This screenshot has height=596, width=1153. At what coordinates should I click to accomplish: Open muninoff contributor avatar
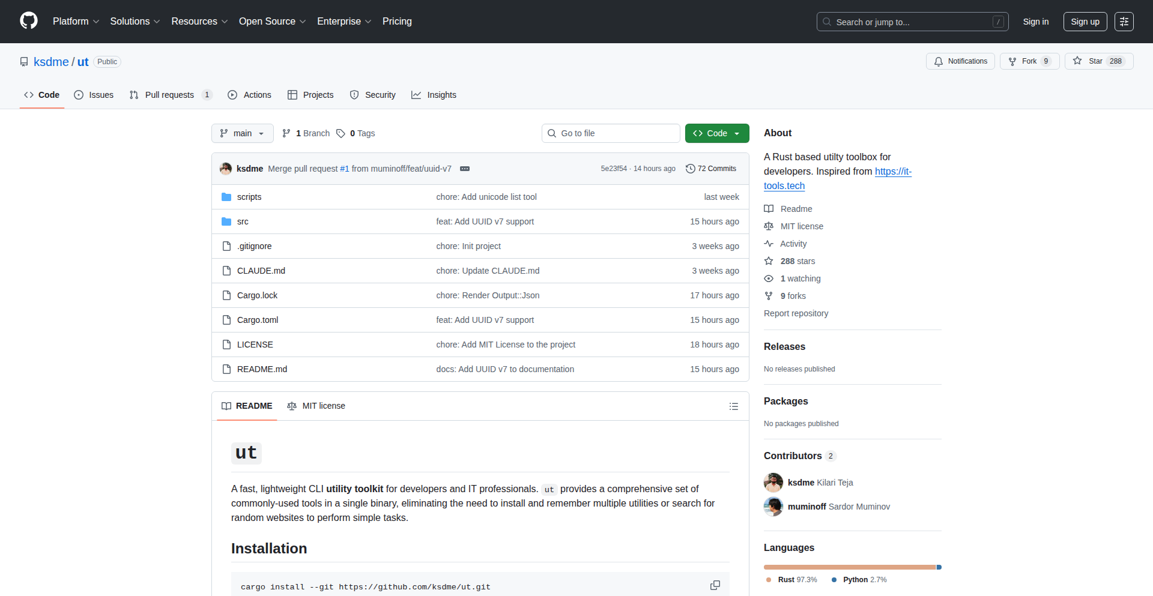[x=773, y=507]
